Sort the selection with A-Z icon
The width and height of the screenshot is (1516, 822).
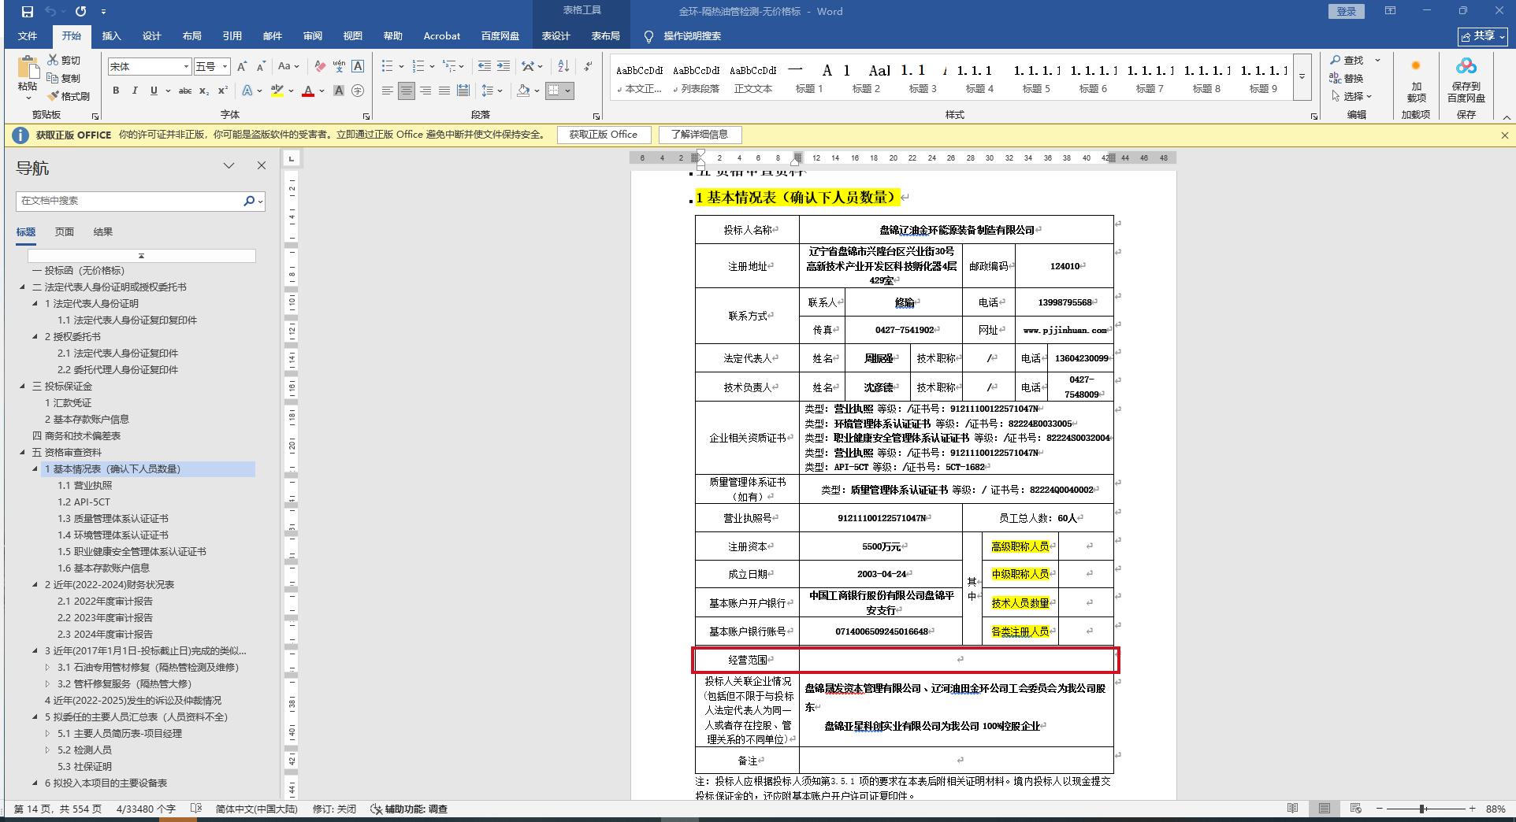coord(563,66)
